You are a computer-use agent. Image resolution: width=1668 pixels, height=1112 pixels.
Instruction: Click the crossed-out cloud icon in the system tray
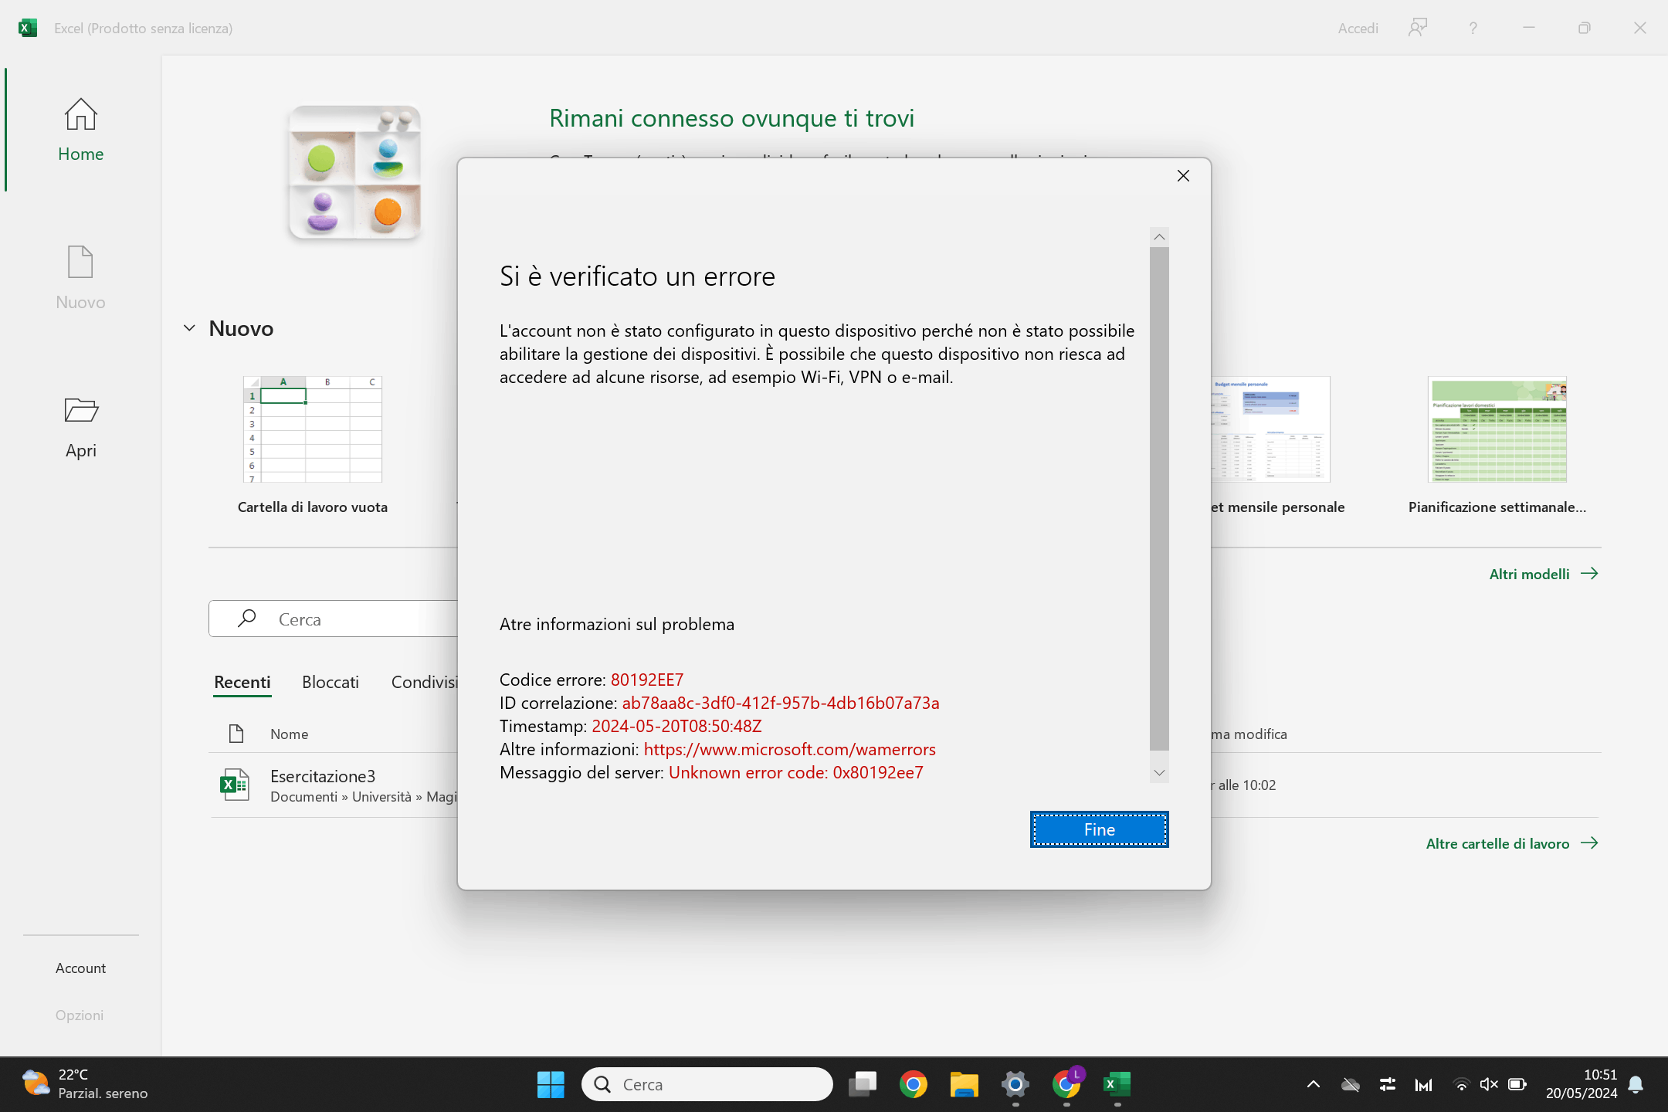(x=1351, y=1084)
